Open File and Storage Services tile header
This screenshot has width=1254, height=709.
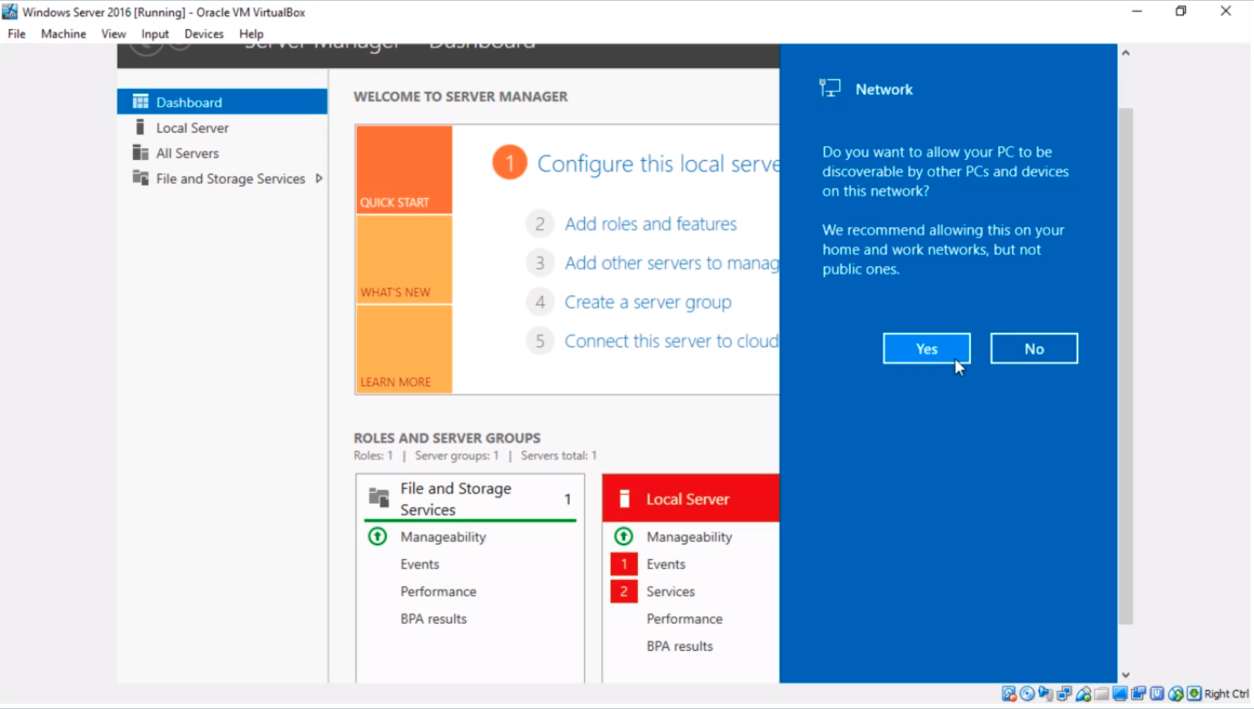pos(470,498)
